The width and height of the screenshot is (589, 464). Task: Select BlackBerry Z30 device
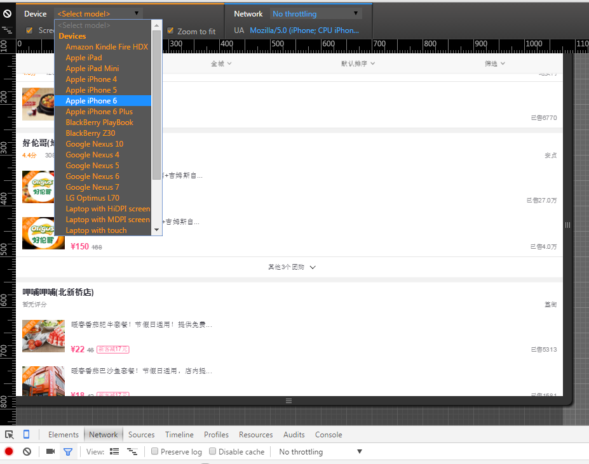coord(103,133)
